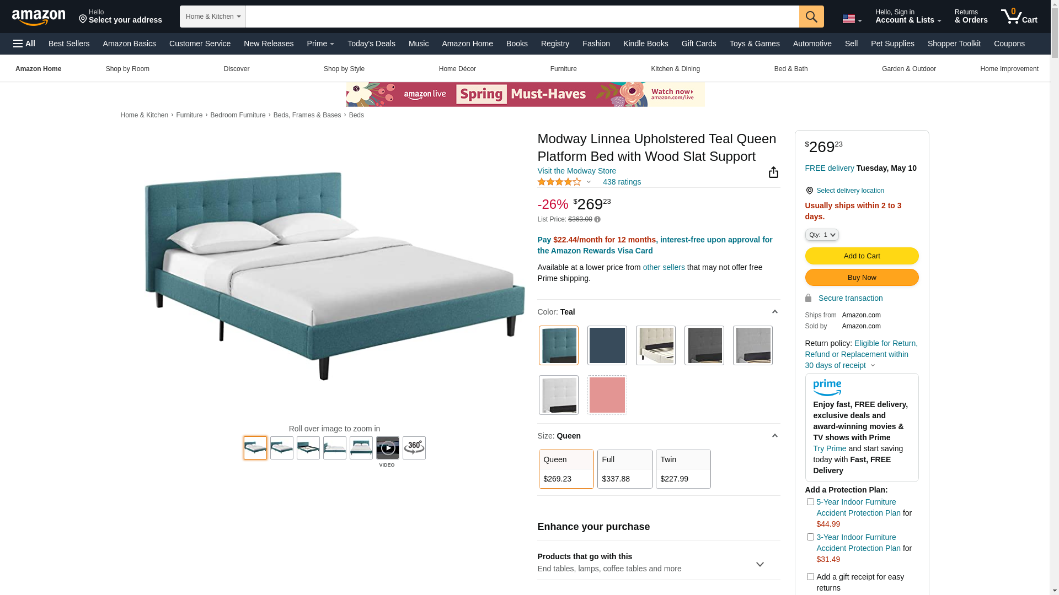Click the share icon beside product title

pos(773,172)
